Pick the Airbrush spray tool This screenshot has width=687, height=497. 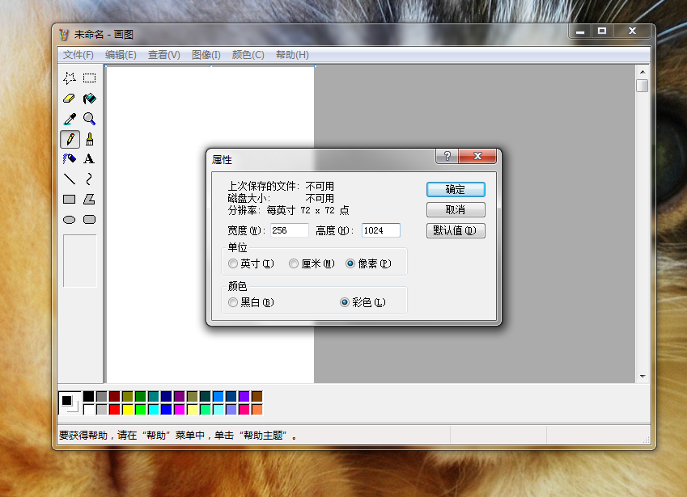pos(70,159)
